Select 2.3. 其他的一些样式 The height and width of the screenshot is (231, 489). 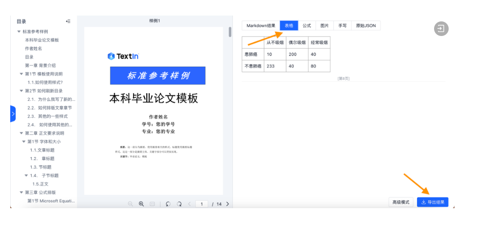click(48, 116)
